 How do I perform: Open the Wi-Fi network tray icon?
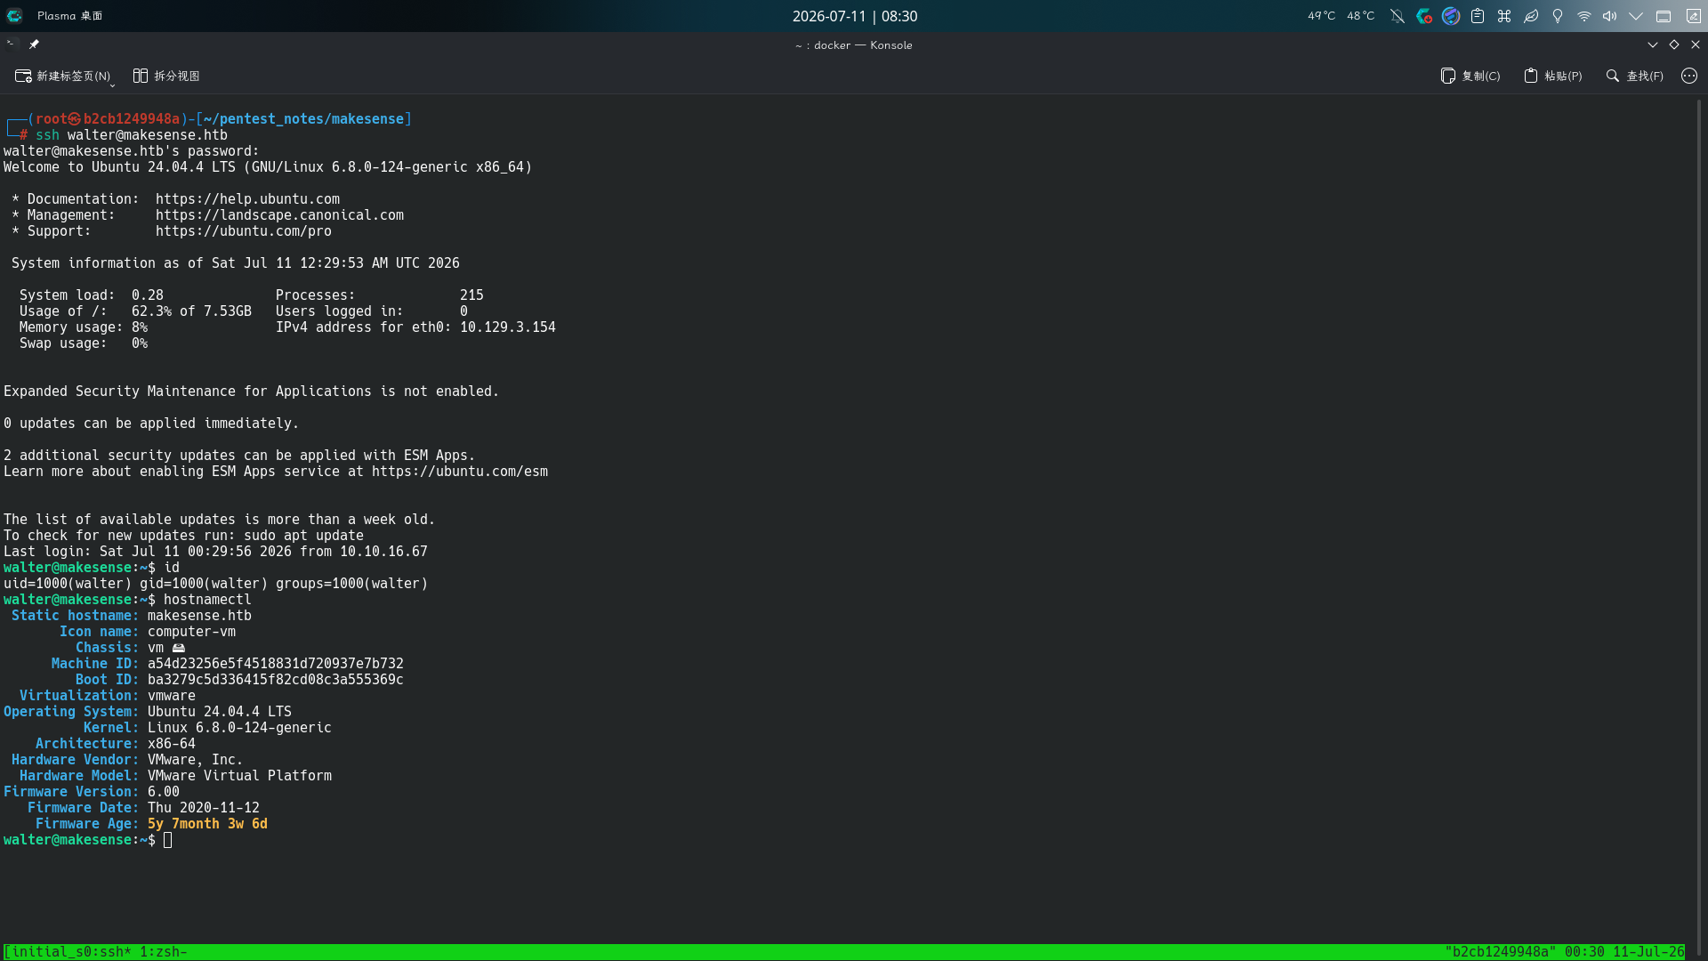[1584, 16]
